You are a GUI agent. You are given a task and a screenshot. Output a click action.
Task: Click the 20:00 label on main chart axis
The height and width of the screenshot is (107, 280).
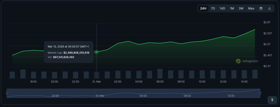54,82
